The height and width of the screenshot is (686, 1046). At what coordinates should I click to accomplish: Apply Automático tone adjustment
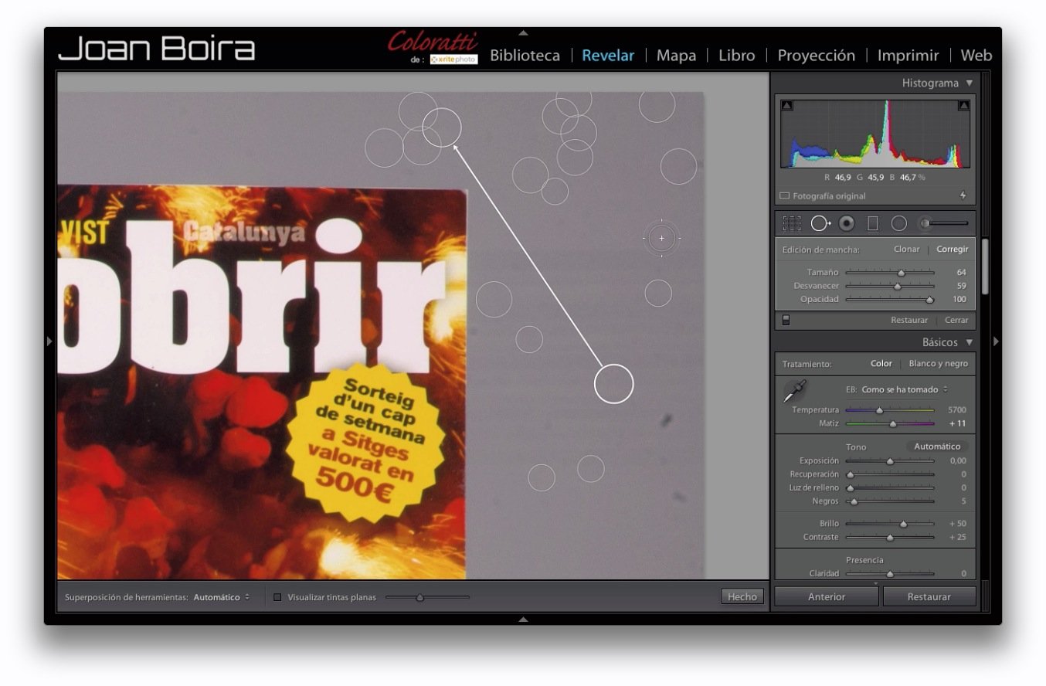937,447
